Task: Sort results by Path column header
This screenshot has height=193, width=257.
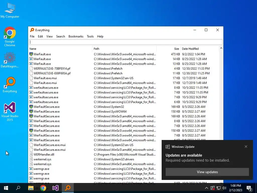Action: click(x=124, y=49)
